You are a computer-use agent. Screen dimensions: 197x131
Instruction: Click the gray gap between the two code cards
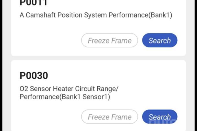coord(98,58)
